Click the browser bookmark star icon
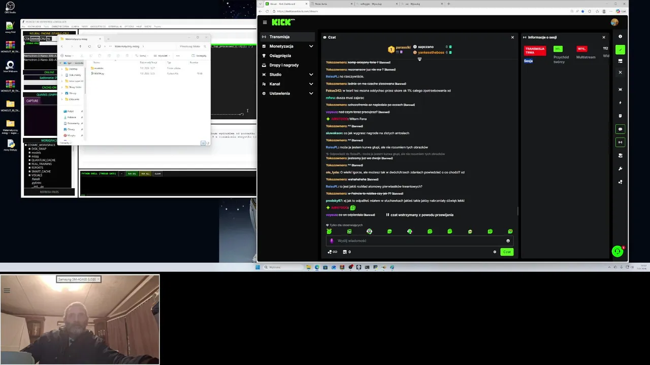The height and width of the screenshot is (365, 650). coord(582,11)
